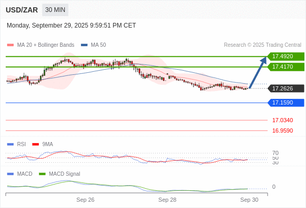Click the 17.1590 blue pivot price tag
The image size is (306, 208).
[x=286, y=102]
